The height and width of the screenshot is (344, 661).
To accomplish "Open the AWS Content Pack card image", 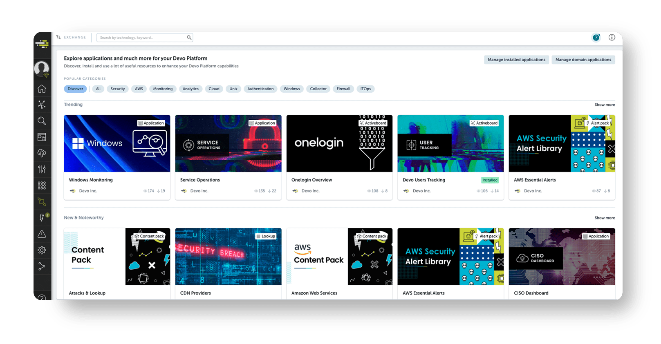I will (x=339, y=257).
